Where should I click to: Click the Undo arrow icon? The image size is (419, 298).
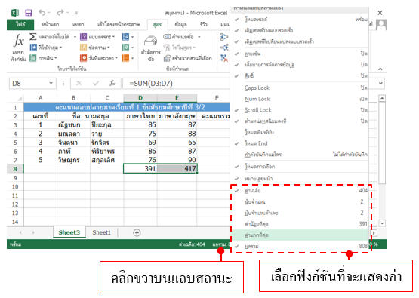pyautogui.click(x=42, y=12)
